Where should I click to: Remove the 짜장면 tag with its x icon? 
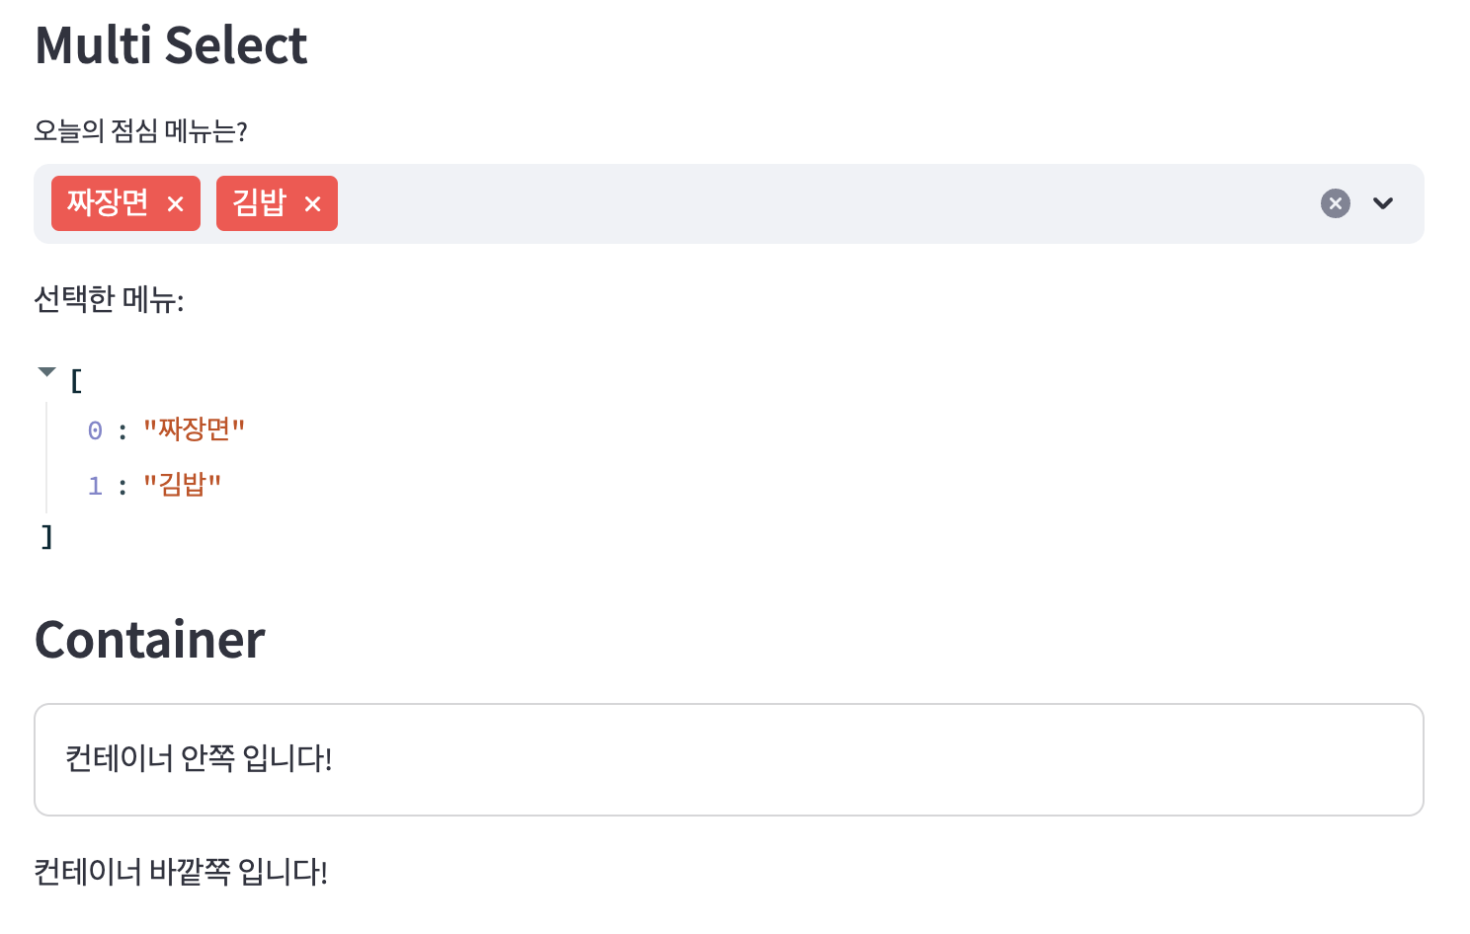[x=176, y=204]
